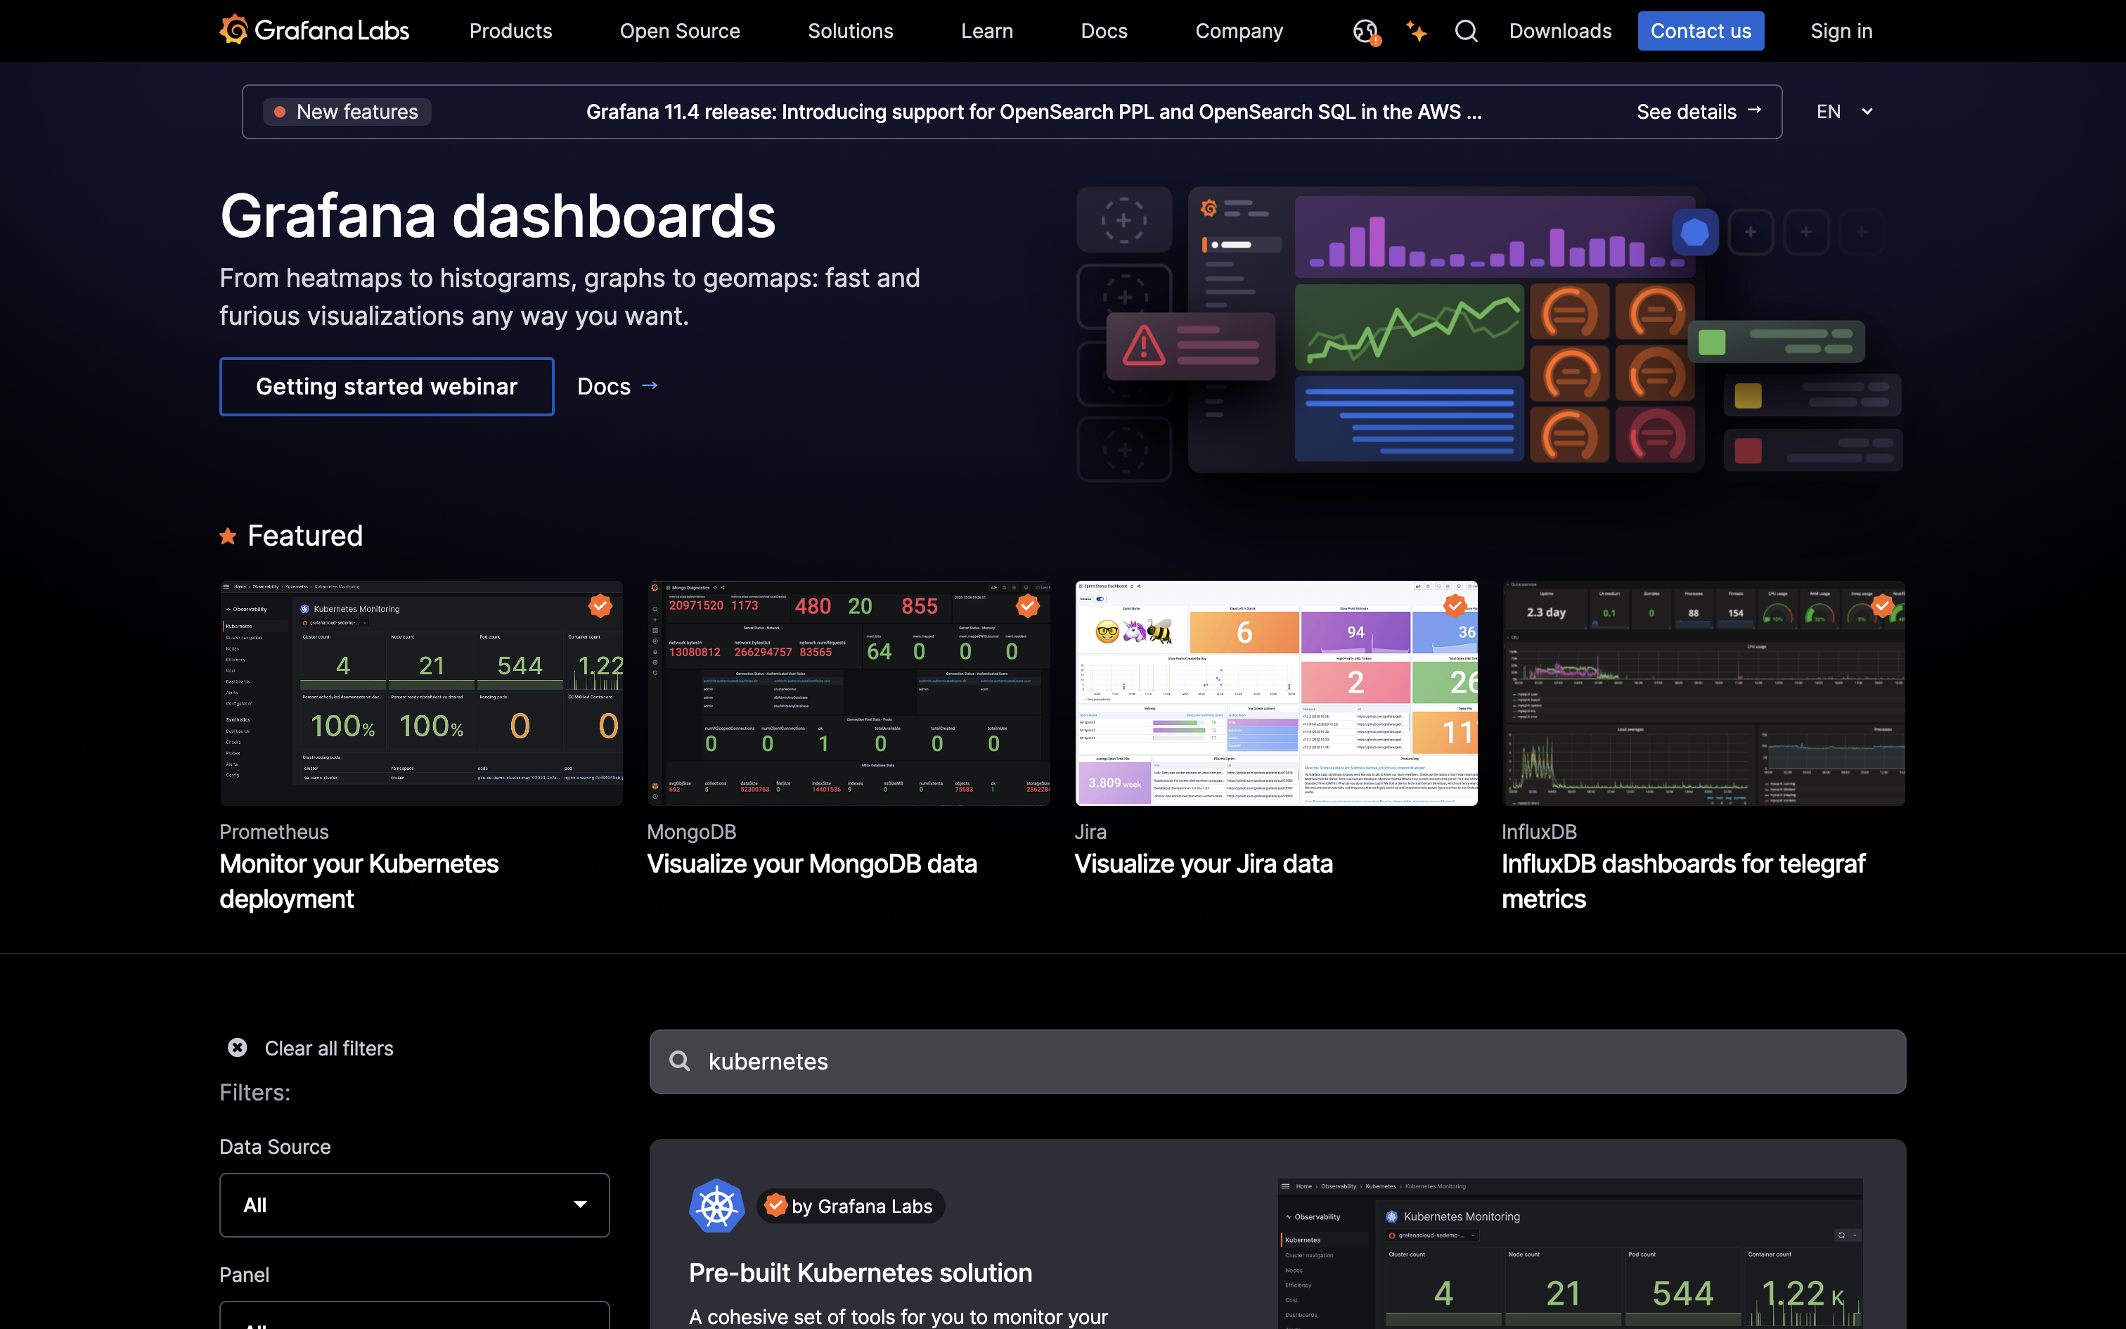Open the Kubernetes Monitoring featured thumbnail

422,693
